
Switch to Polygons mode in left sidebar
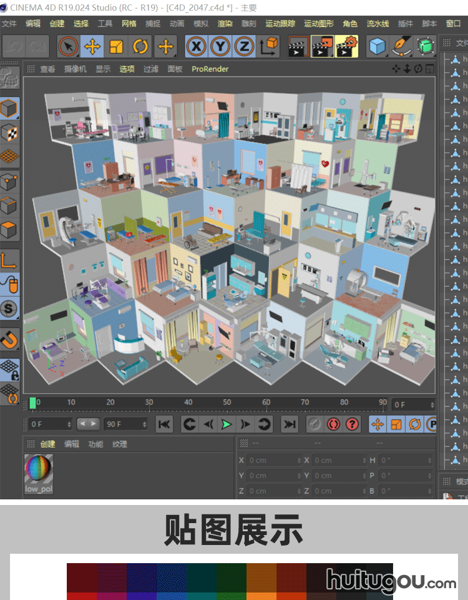pyautogui.click(x=9, y=229)
